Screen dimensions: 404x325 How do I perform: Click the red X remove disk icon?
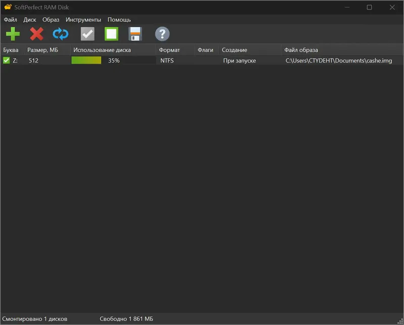36,34
